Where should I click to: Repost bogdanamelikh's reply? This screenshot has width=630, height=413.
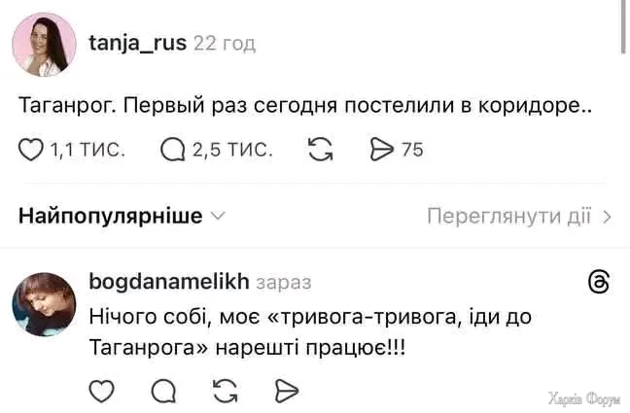tap(225, 391)
